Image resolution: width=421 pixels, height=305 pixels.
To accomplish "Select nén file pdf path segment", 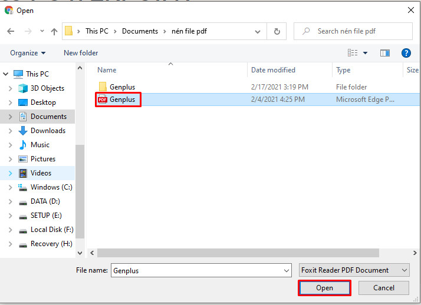I will pyautogui.click(x=189, y=31).
